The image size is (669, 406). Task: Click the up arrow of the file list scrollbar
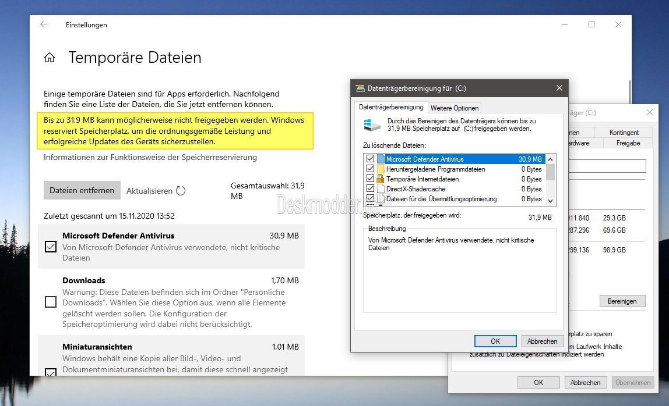[x=551, y=159]
